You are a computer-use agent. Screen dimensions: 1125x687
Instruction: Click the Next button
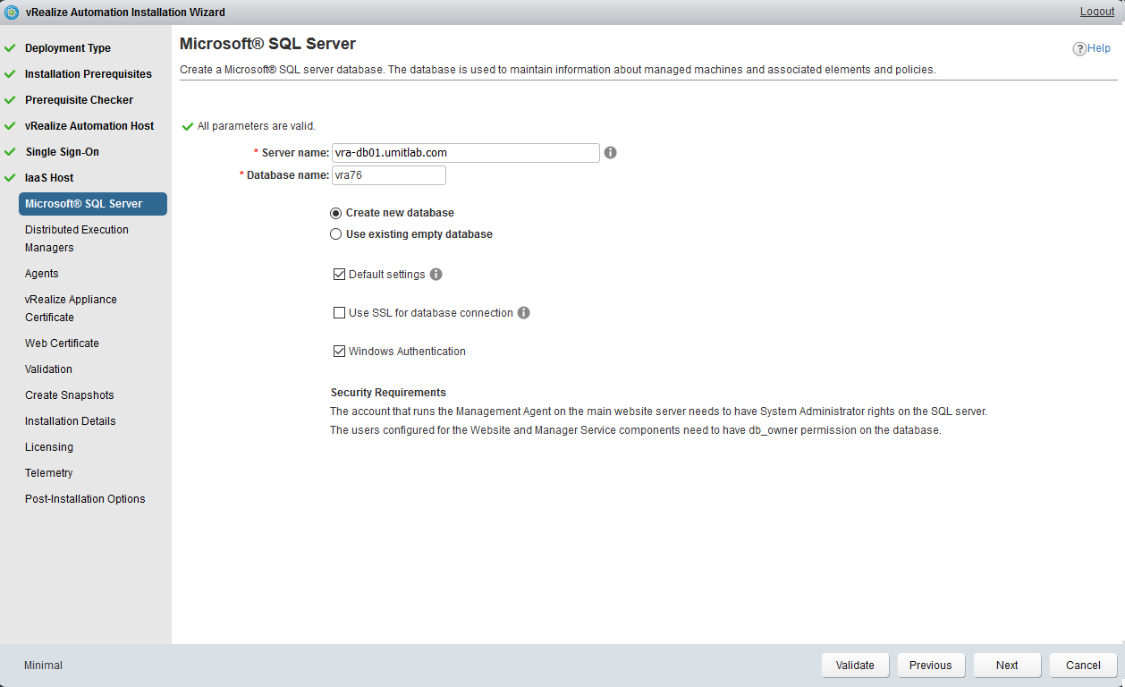click(1007, 666)
